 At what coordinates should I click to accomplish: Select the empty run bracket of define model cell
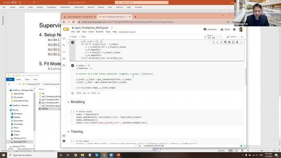pos(72,111)
